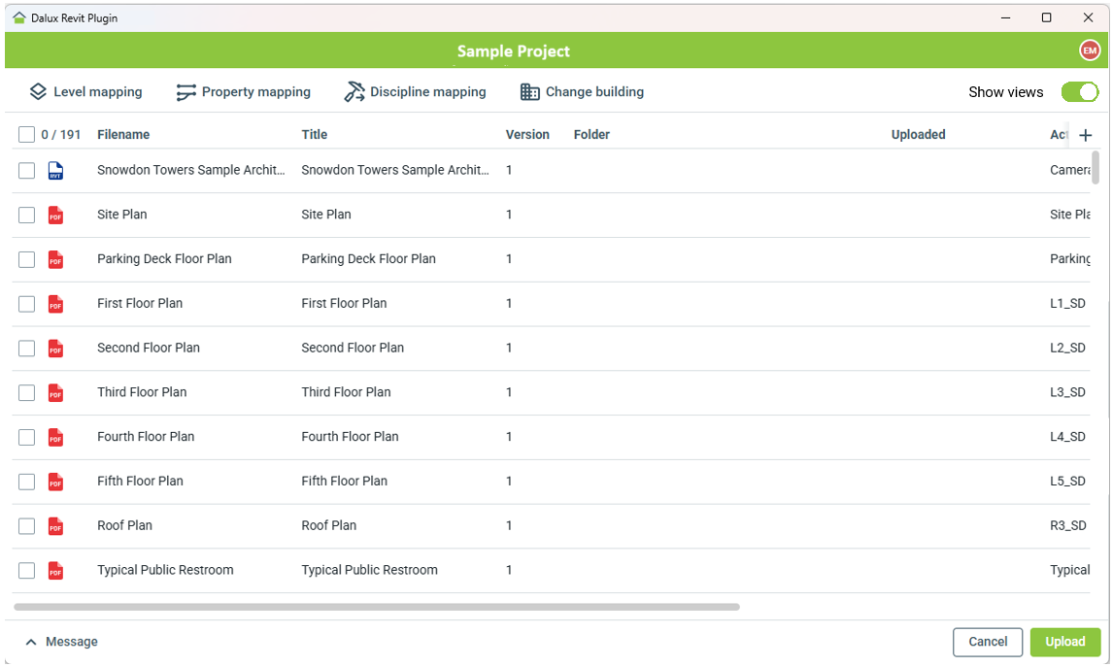Click the PDF icon for Fourth Floor Plan

tap(55, 437)
